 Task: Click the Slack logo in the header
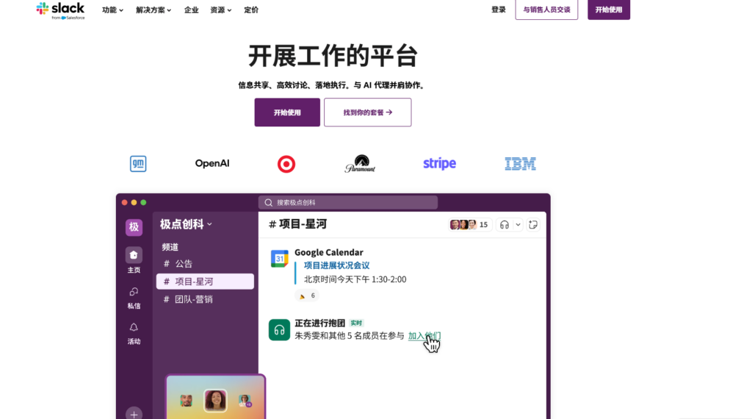click(x=60, y=10)
